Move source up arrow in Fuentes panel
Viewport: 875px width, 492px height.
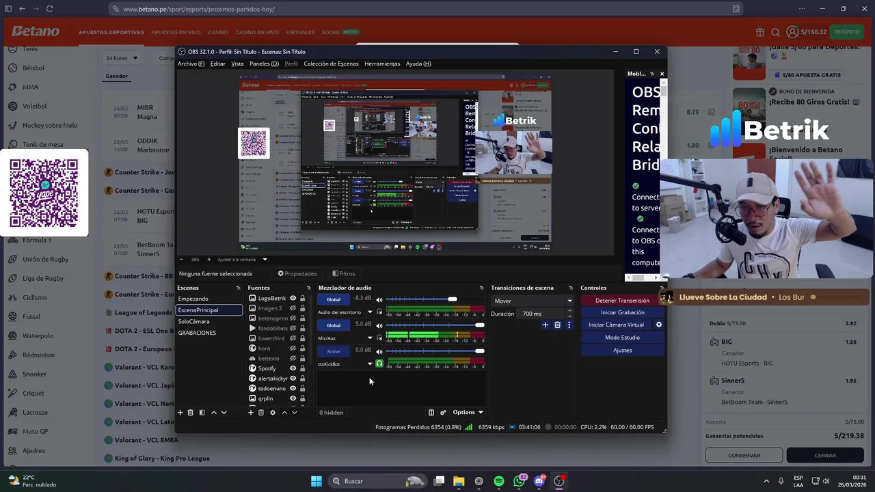[x=284, y=412]
